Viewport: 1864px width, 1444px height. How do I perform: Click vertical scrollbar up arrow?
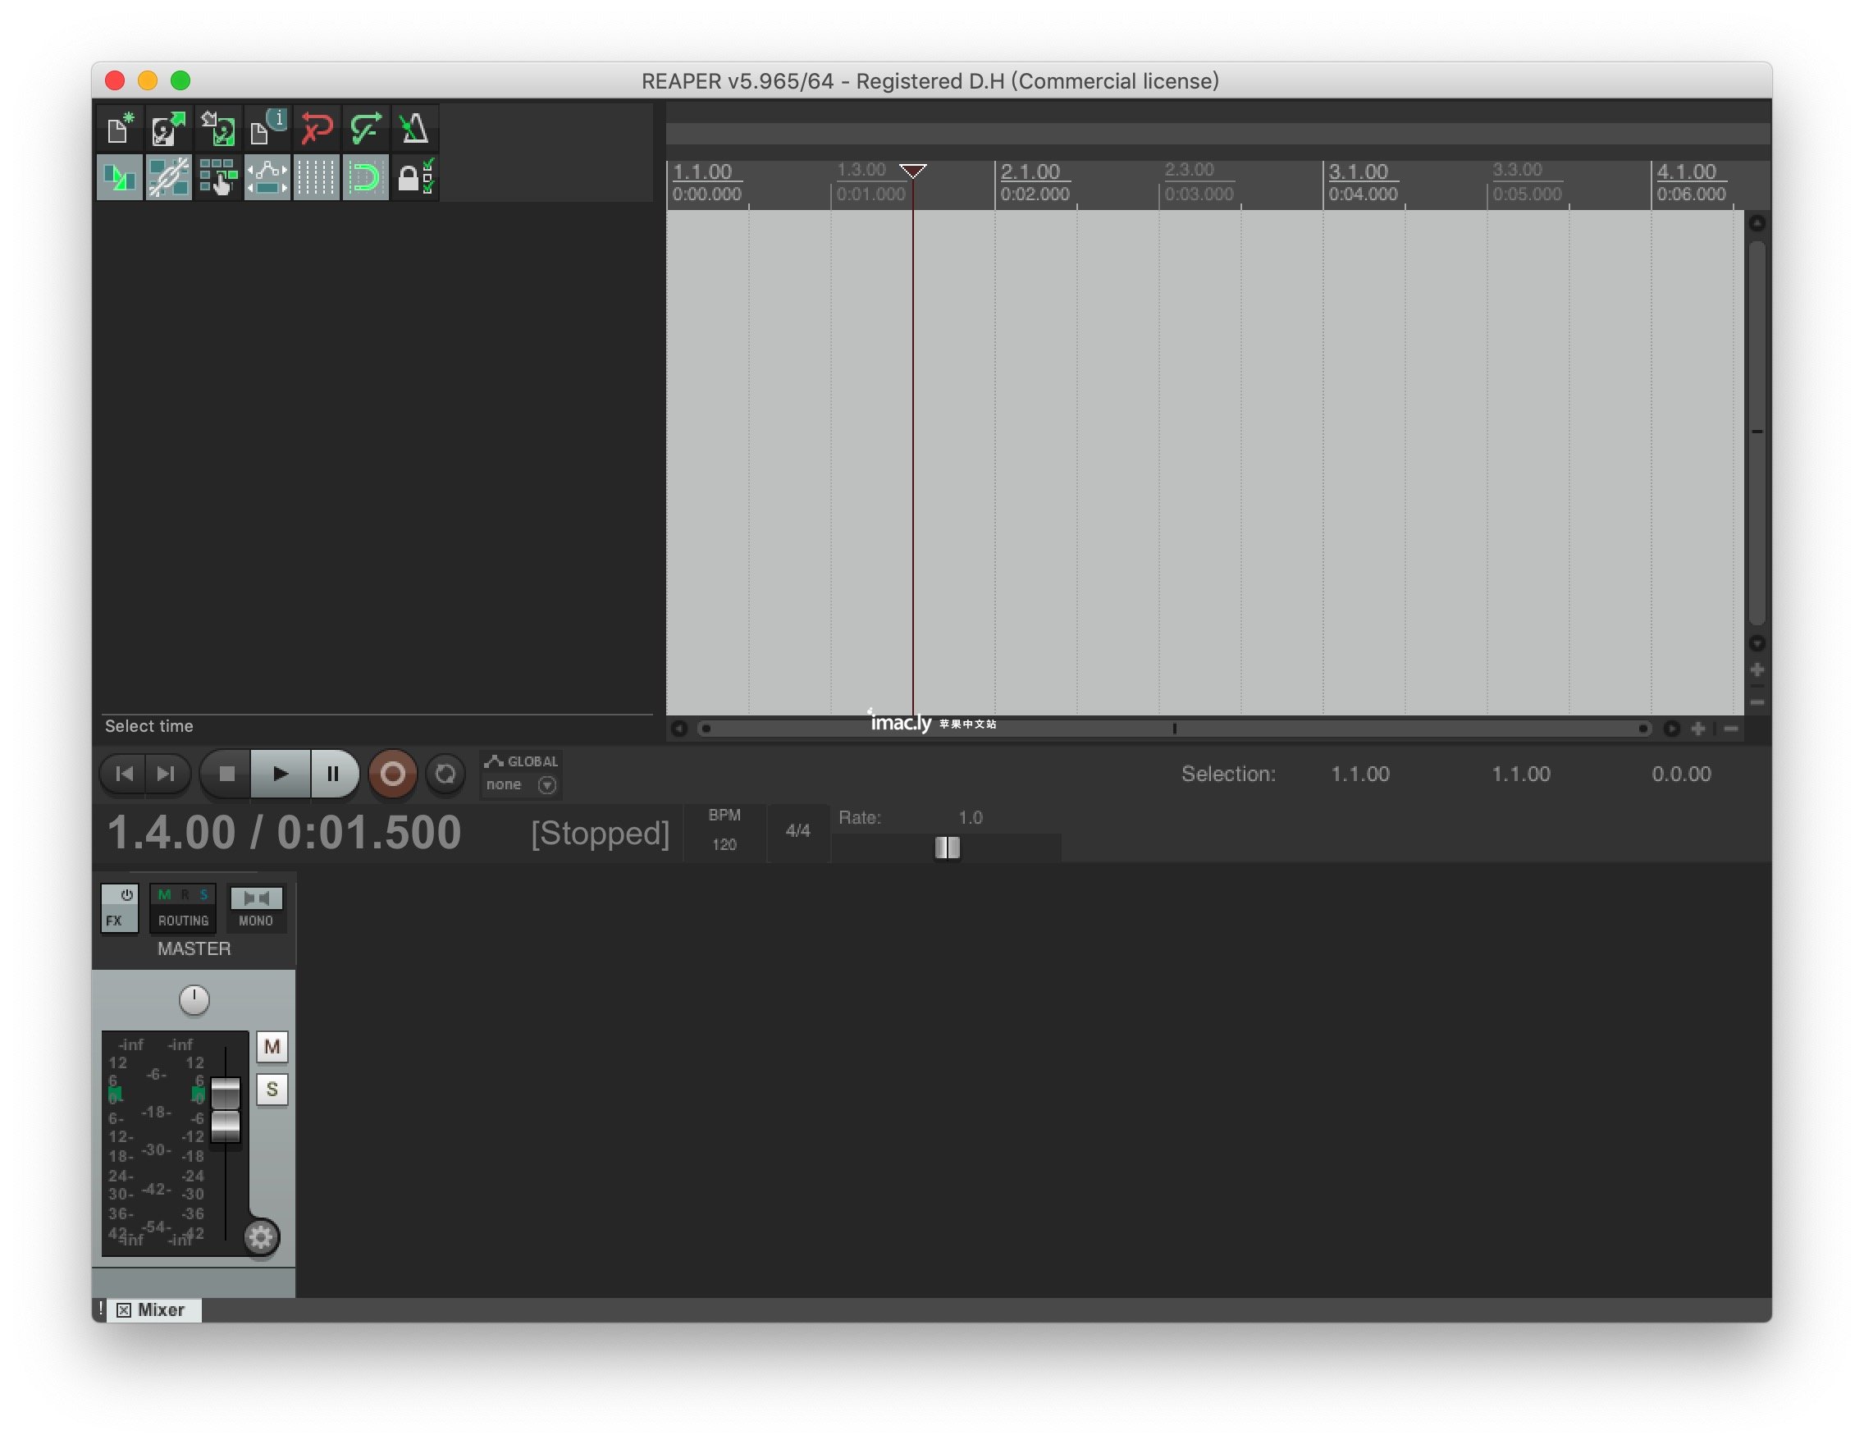point(1757,224)
